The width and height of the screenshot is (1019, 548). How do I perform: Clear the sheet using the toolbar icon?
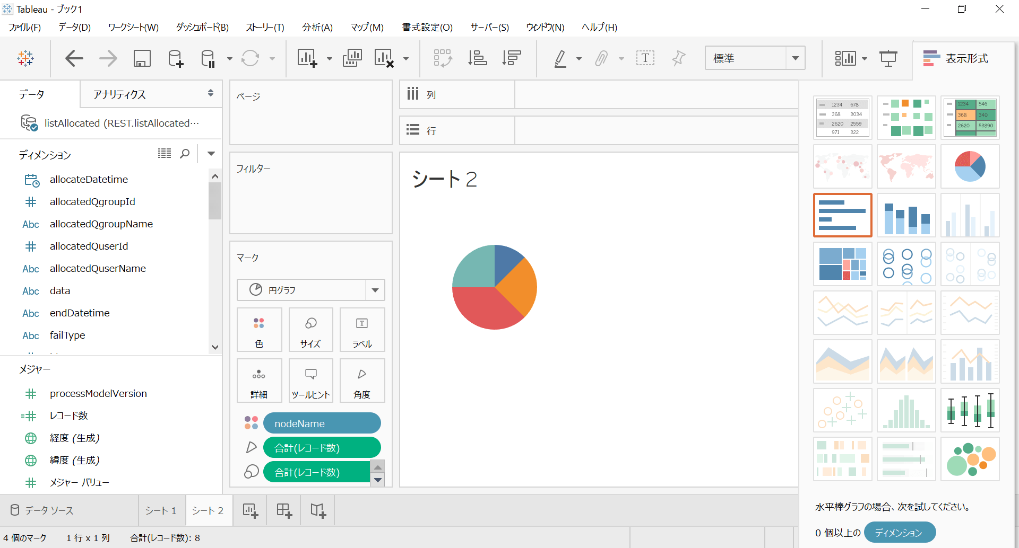(384, 58)
